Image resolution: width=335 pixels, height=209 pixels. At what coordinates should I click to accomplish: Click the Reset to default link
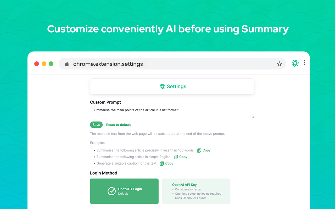118,125
